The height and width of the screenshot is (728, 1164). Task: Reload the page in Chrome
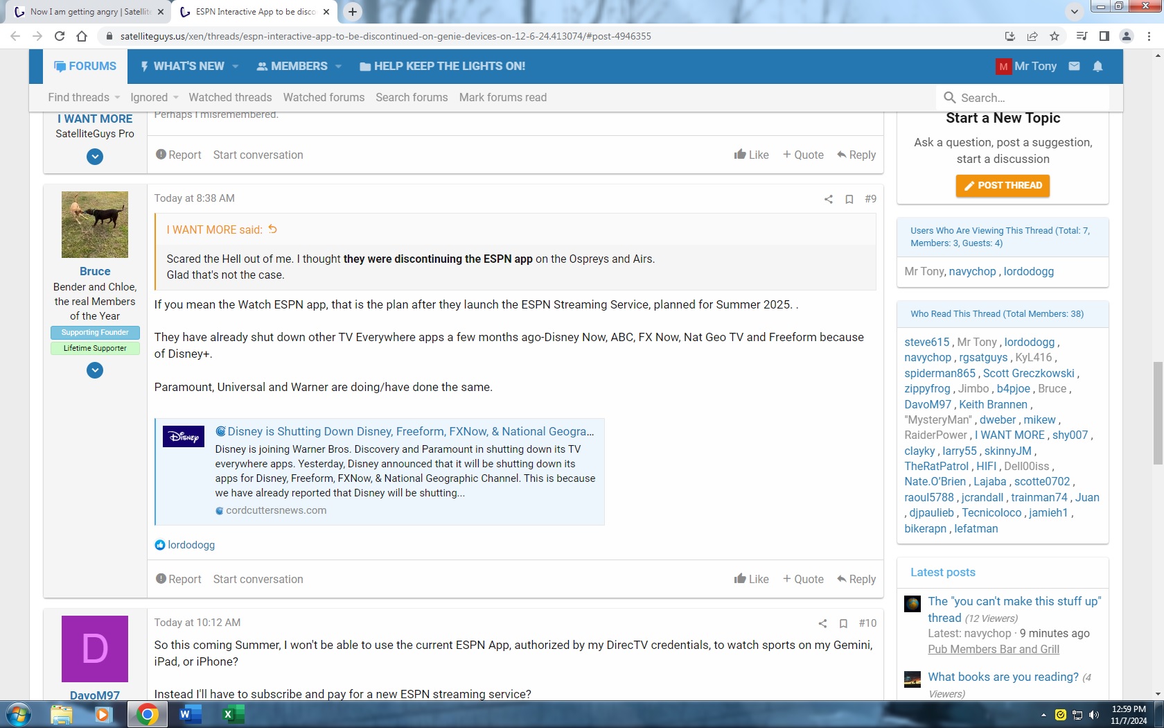click(x=60, y=36)
